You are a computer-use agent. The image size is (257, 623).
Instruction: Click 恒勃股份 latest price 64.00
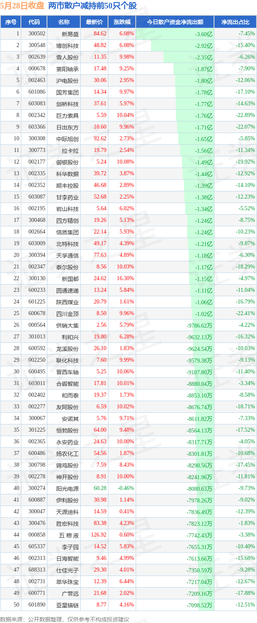tap(100, 430)
